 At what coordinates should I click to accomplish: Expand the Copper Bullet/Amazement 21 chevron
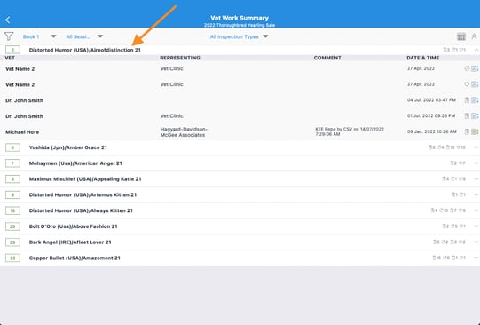tap(476, 258)
